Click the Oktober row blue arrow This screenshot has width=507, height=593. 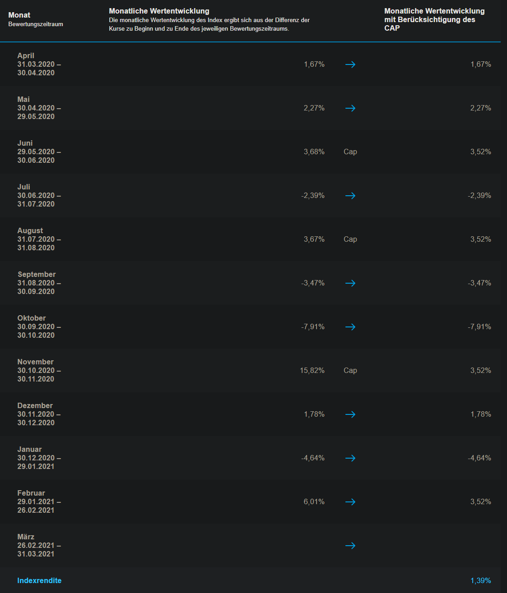(350, 327)
